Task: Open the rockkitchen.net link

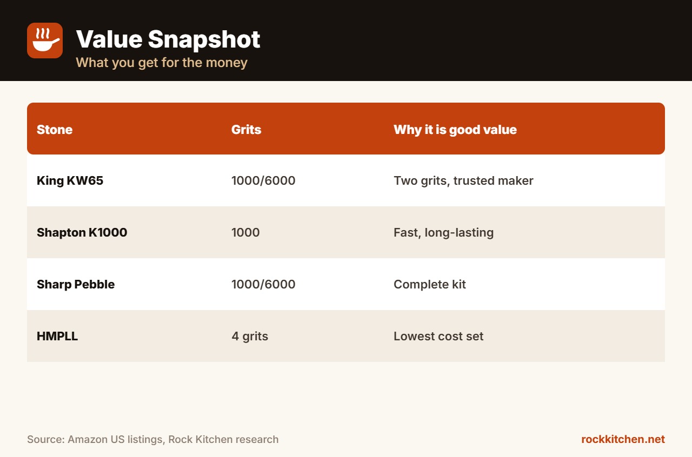Action: tap(623, 439)
